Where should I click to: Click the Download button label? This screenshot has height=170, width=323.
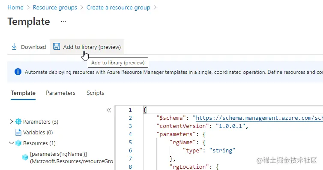coord(33,47)
